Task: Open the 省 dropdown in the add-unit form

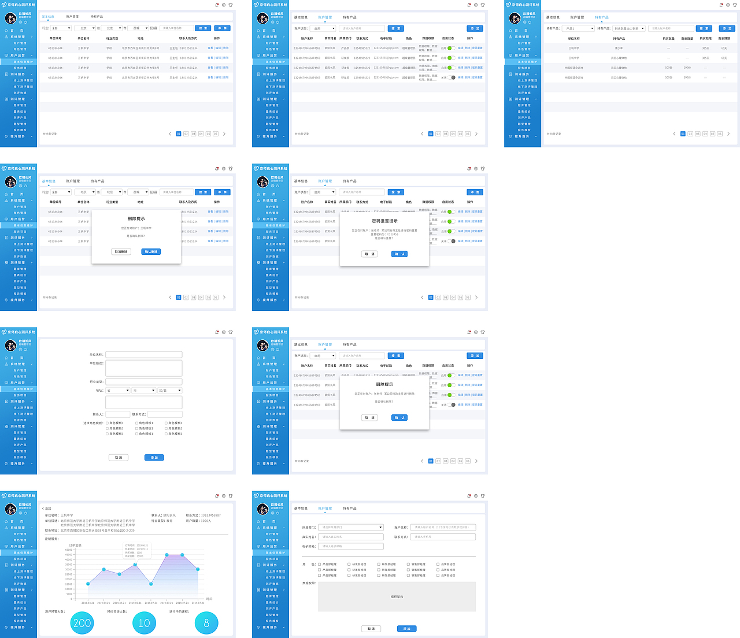Action: click(x=117, y=391)
